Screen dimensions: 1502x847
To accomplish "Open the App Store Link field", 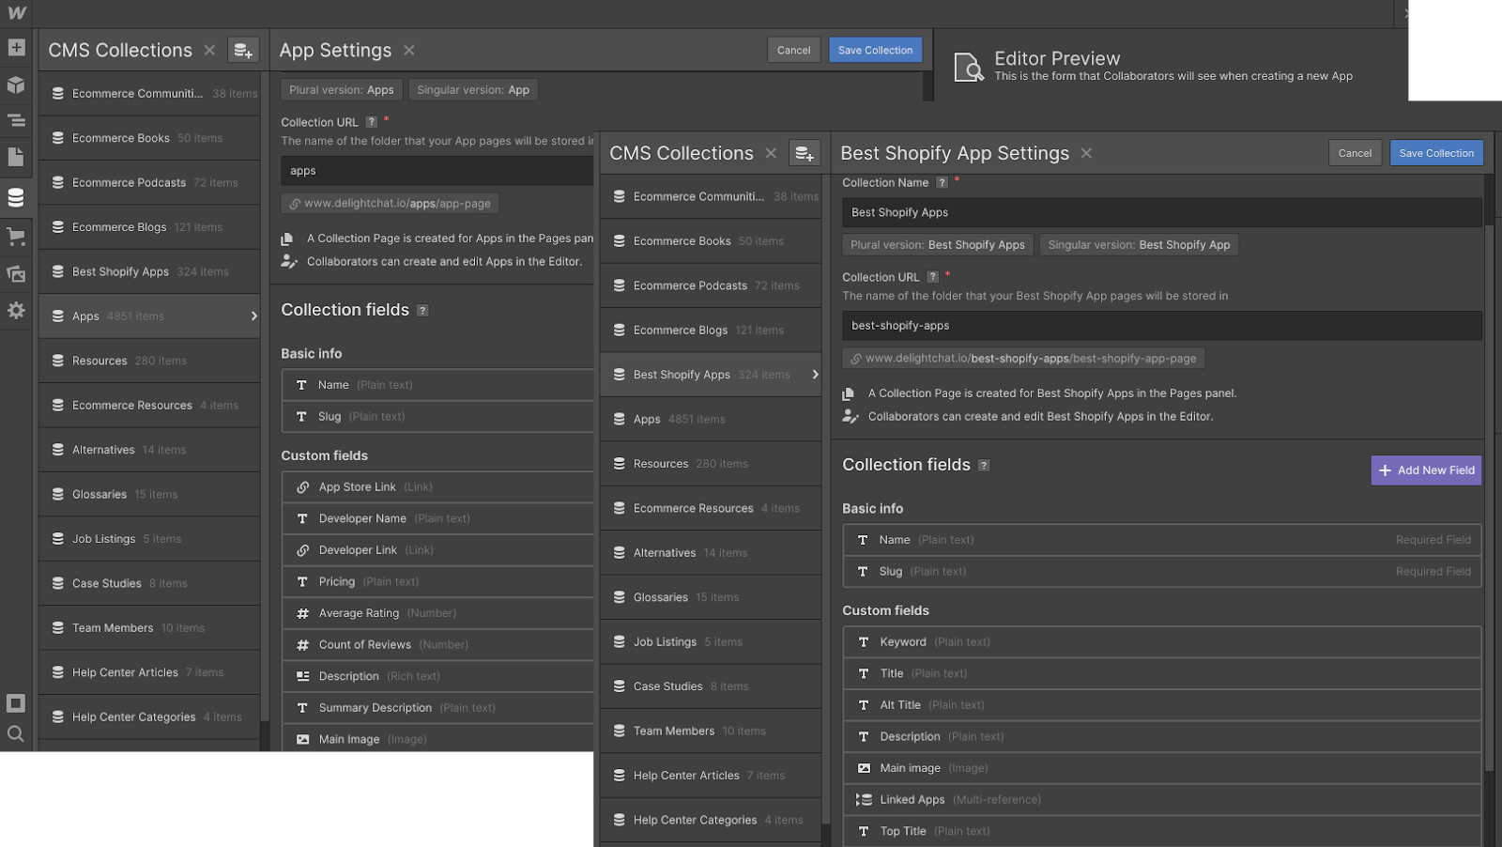I will tap(437, 487).
